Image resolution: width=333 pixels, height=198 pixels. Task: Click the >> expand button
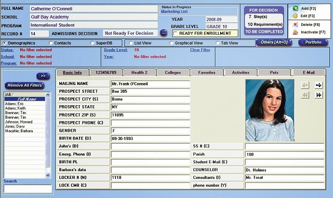[x=43, y=76]
